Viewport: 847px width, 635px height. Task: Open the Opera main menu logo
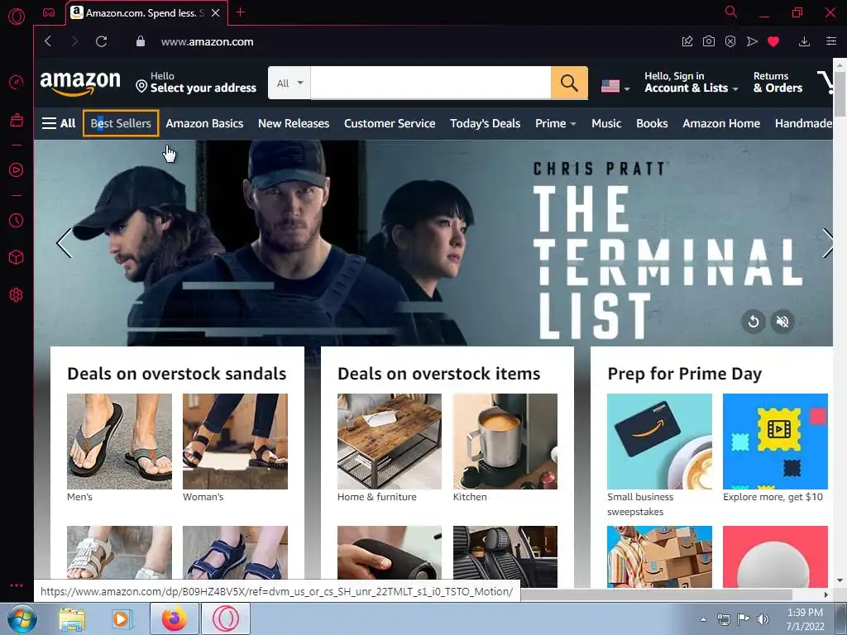point(17,17)
